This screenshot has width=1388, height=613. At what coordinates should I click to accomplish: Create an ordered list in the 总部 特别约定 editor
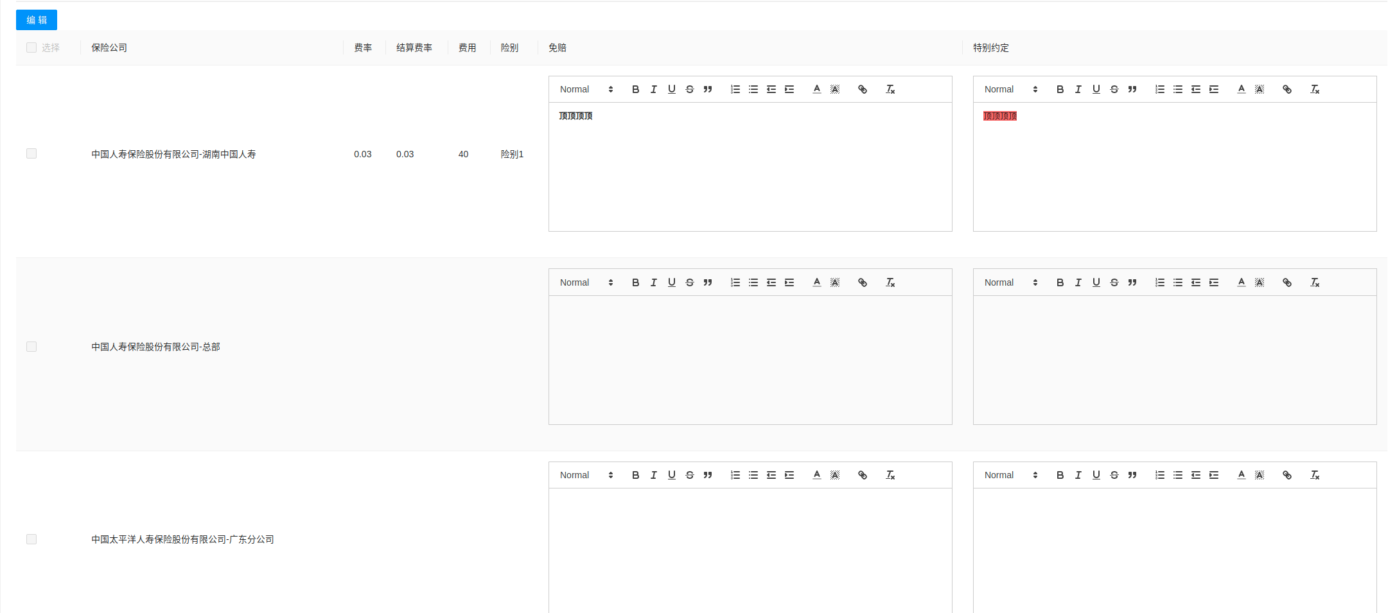pyautogui.click(x=1160, y=282)
